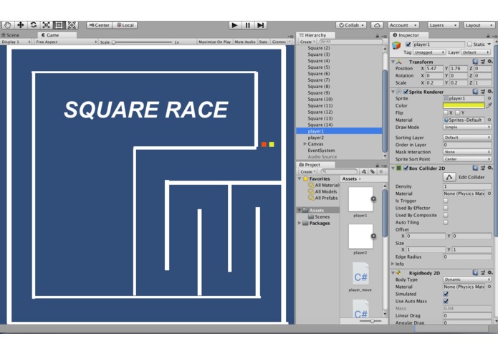
Task: Toggle Box Collider 2D enabled checkbox
Action: (406, 168)
